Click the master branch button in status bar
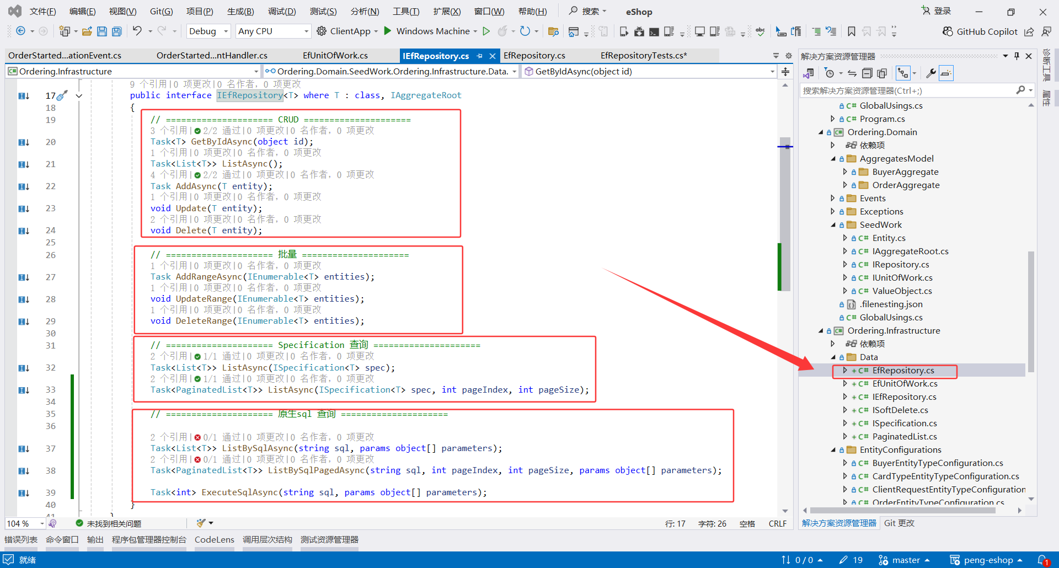This screenshot has width=1059, height=568. point(904,560)
